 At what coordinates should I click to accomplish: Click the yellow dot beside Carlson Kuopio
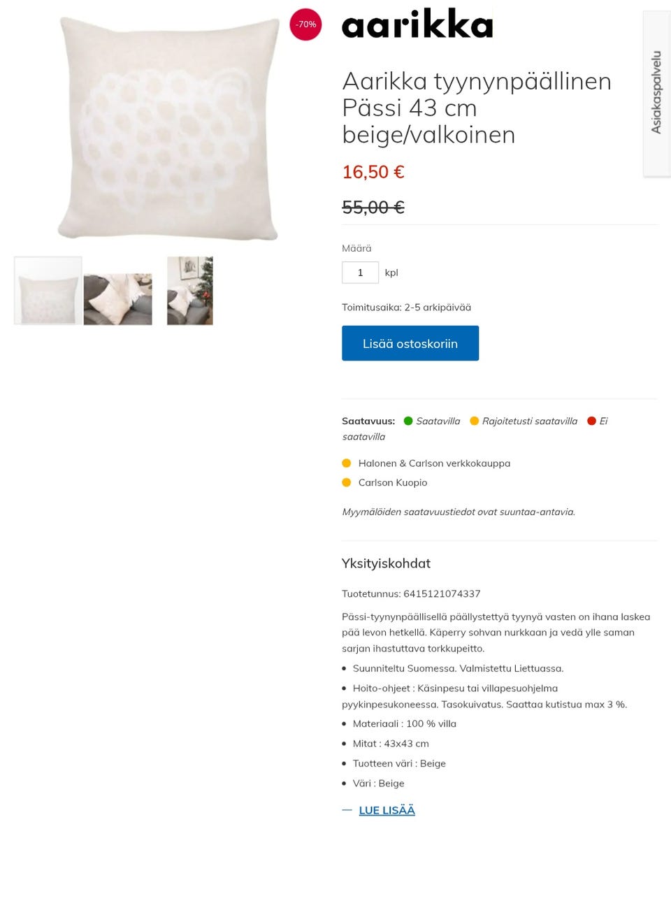tap(346, 482)
